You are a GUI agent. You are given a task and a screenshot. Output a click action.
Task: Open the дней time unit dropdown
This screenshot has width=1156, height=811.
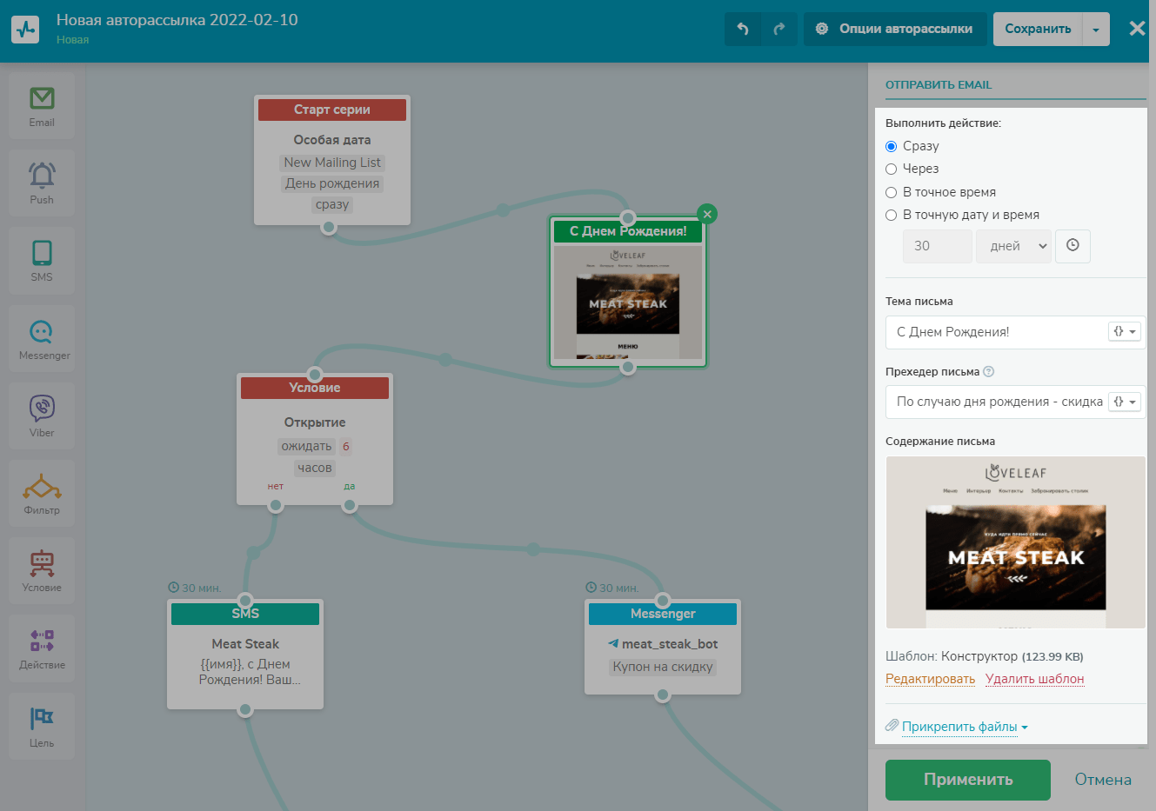point(1013,246)
